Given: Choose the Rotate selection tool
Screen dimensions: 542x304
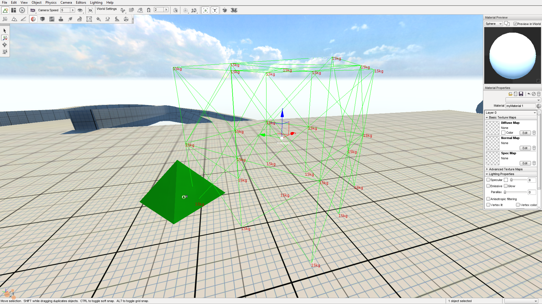Looking at the screenshot, I should 5,45.
